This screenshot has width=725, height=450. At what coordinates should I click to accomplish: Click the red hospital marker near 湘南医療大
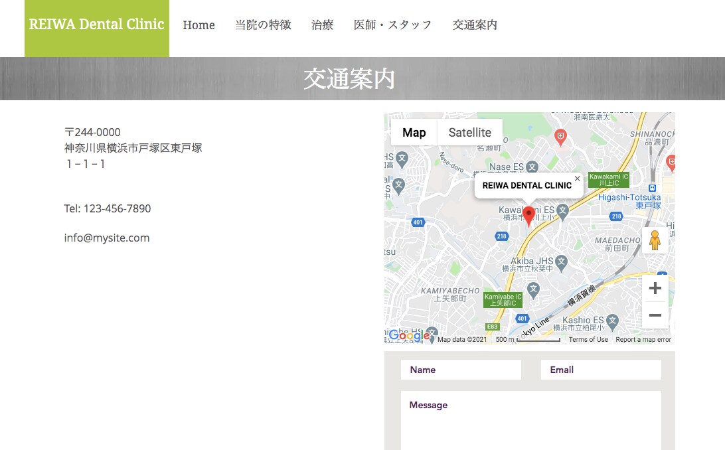click(560, 137)
